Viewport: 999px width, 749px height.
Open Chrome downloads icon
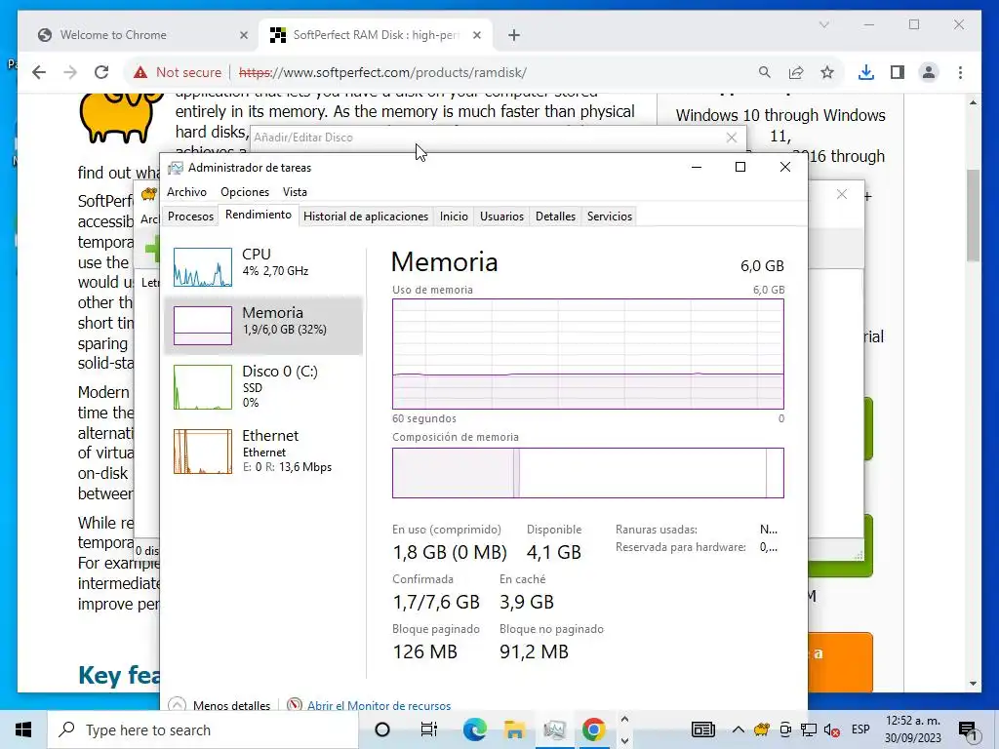tap(866, 72)
